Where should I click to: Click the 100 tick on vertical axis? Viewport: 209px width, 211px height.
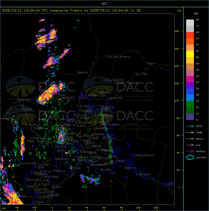[x=177, y=101]
